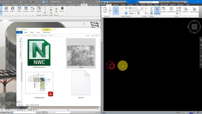Expand Project Location panel dropdown in Revit

click(13, 15)
